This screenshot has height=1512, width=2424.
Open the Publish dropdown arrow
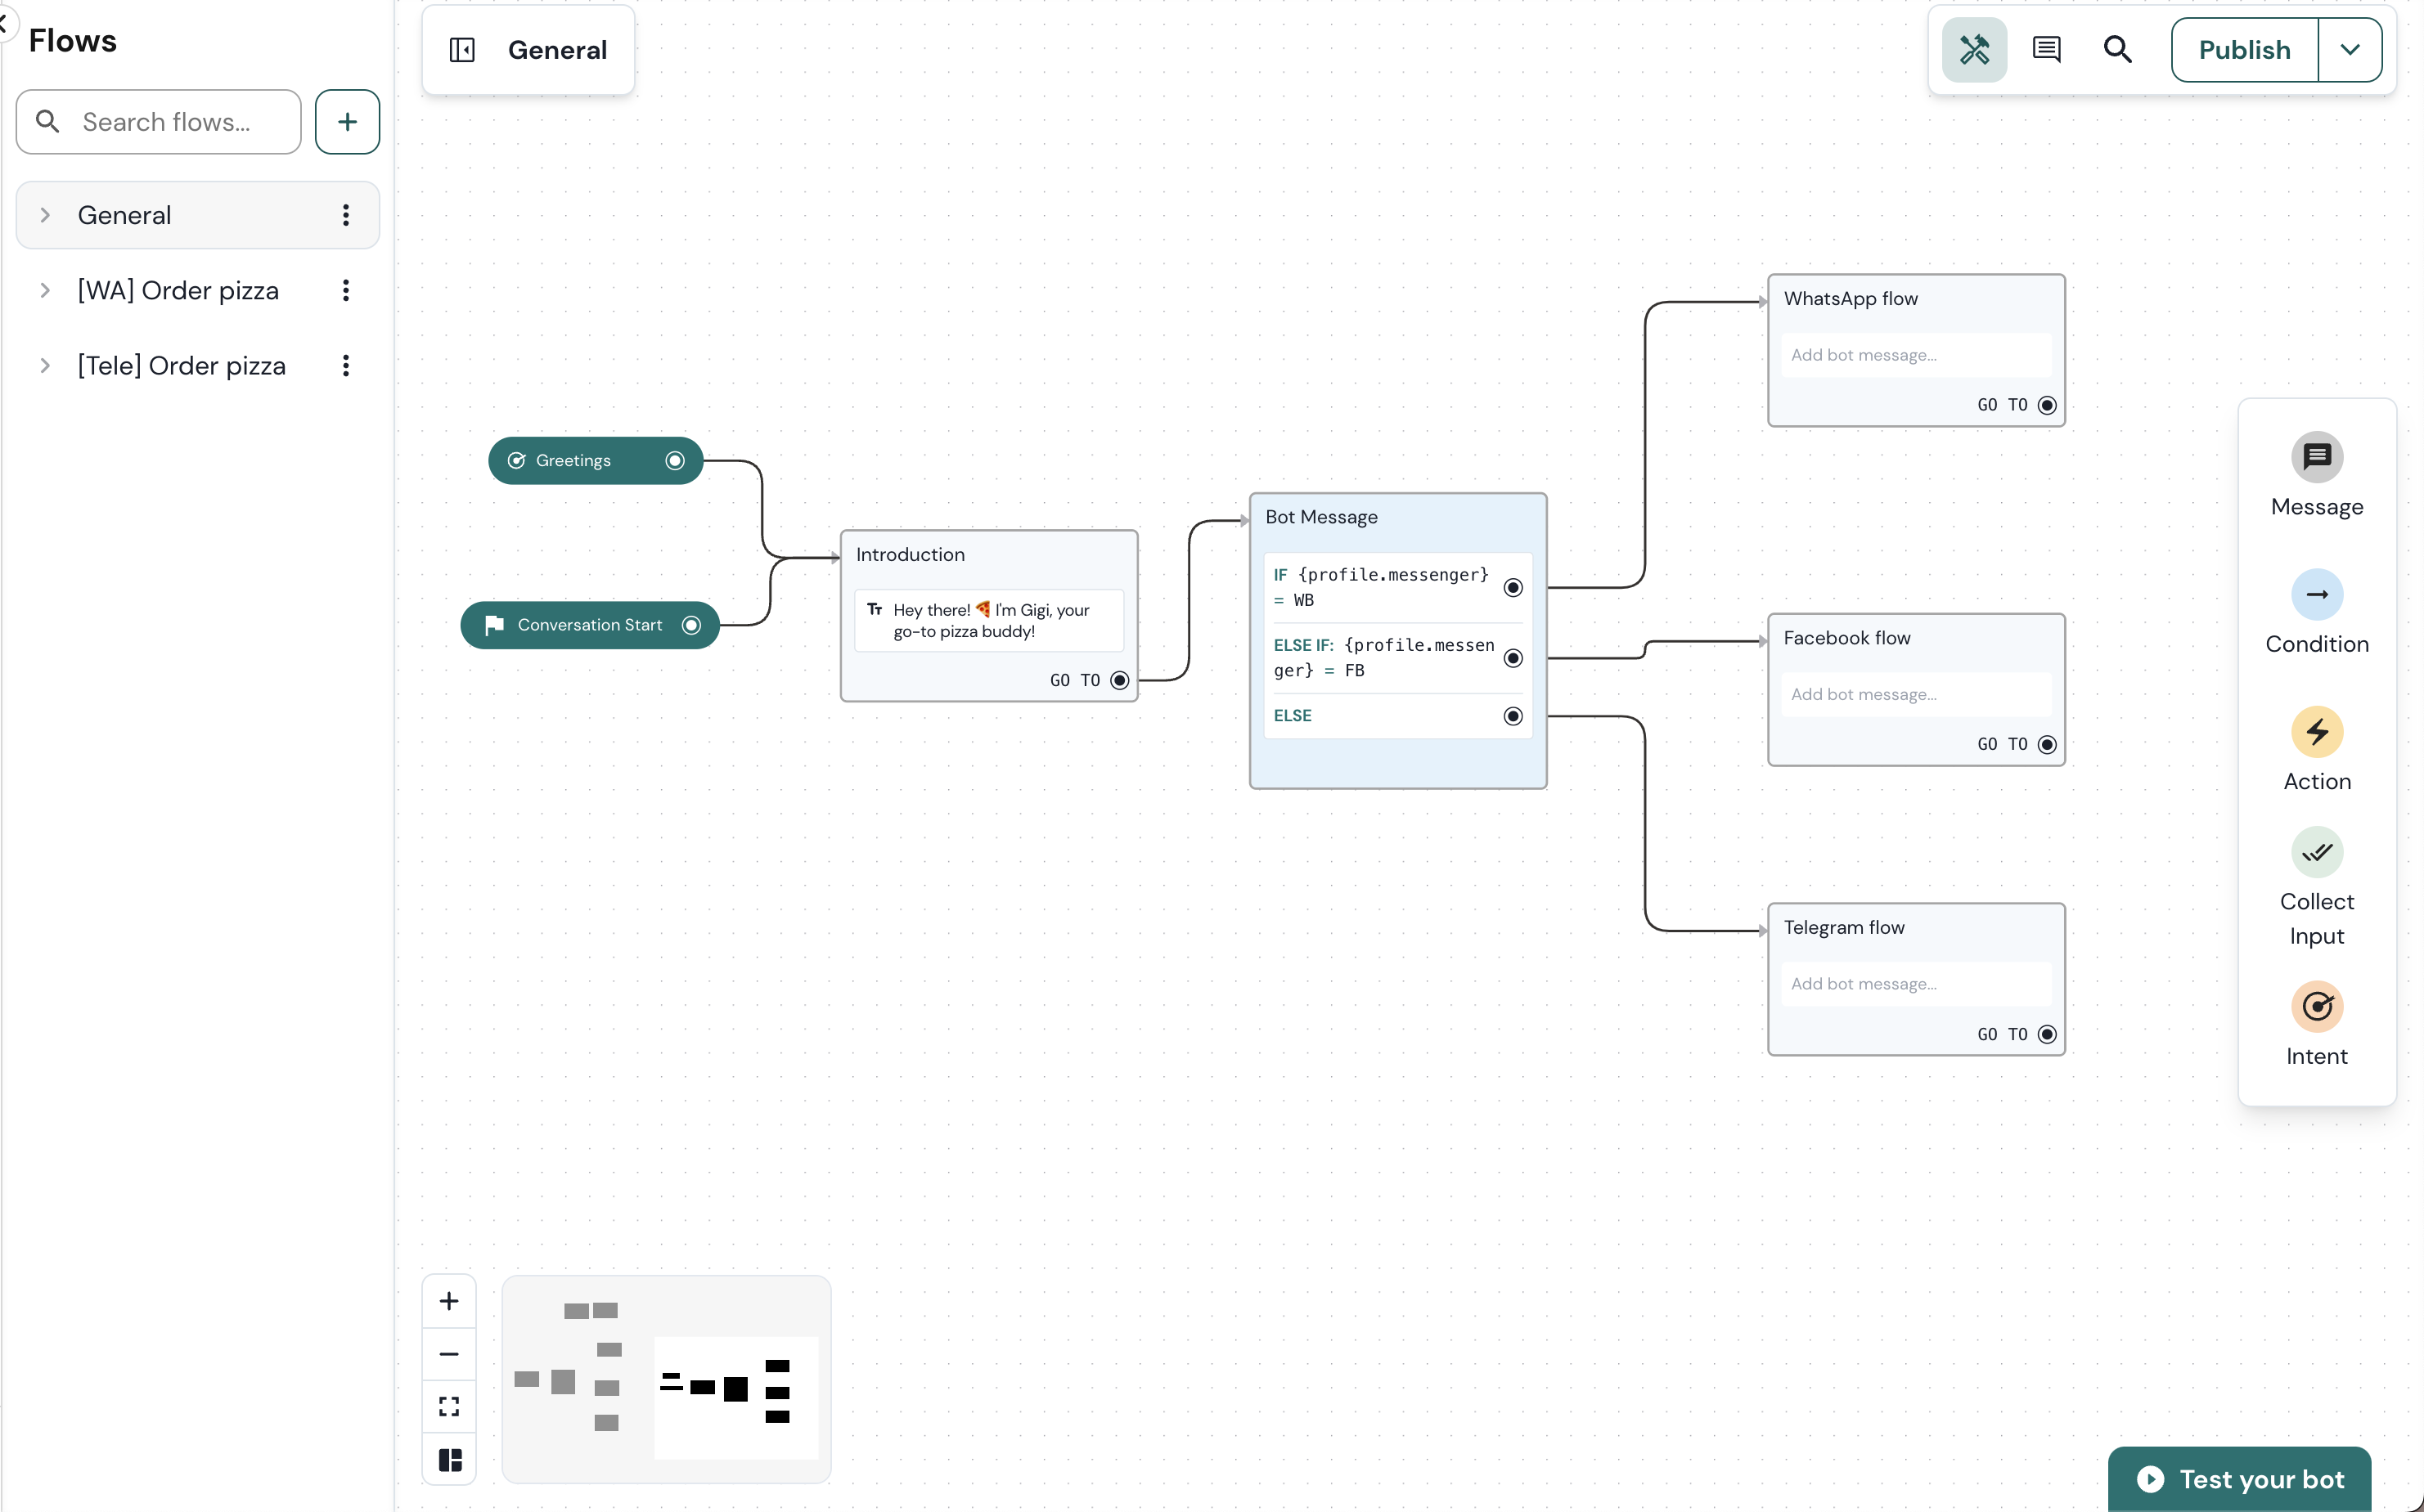(2351, 49)
